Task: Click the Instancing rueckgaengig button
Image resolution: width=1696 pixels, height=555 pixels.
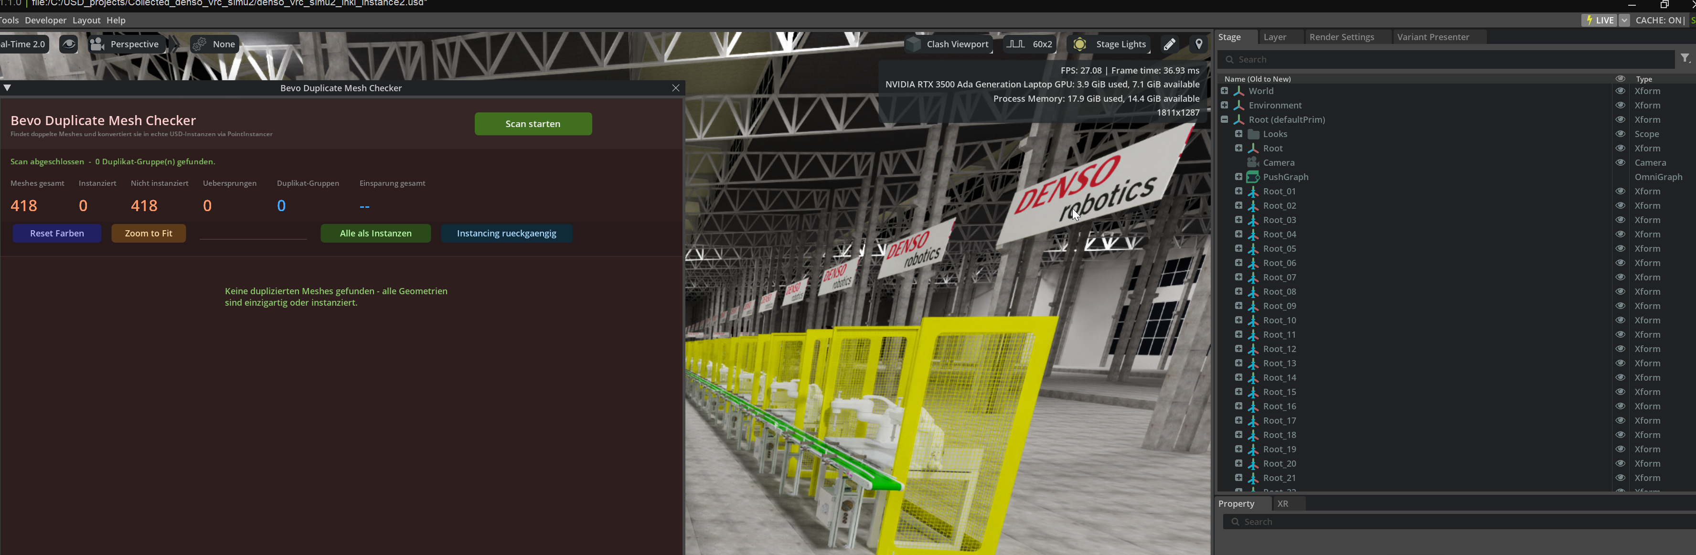Action: tap(507, 233)
